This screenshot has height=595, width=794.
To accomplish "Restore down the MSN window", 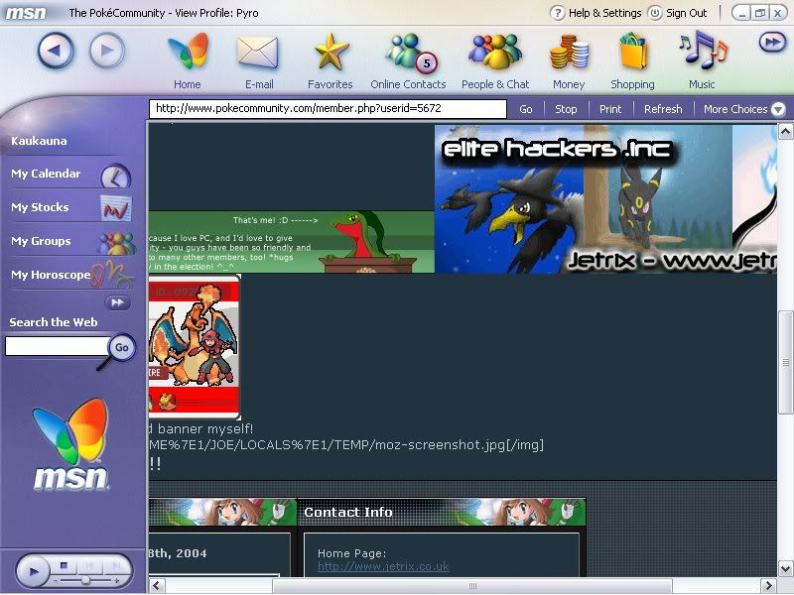I will point(759,13).
